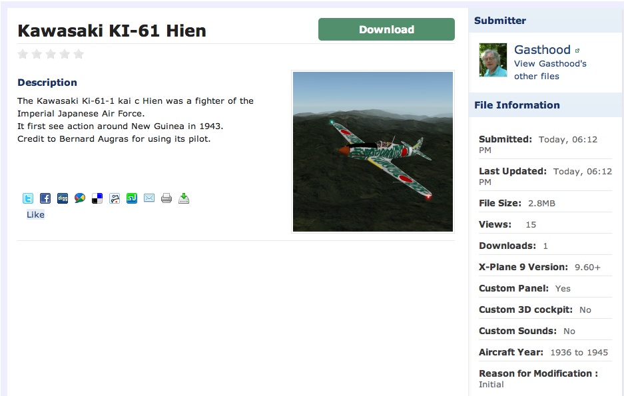Rate the file five stars
This screenshot has width=624, height=396.
[79, 54]
